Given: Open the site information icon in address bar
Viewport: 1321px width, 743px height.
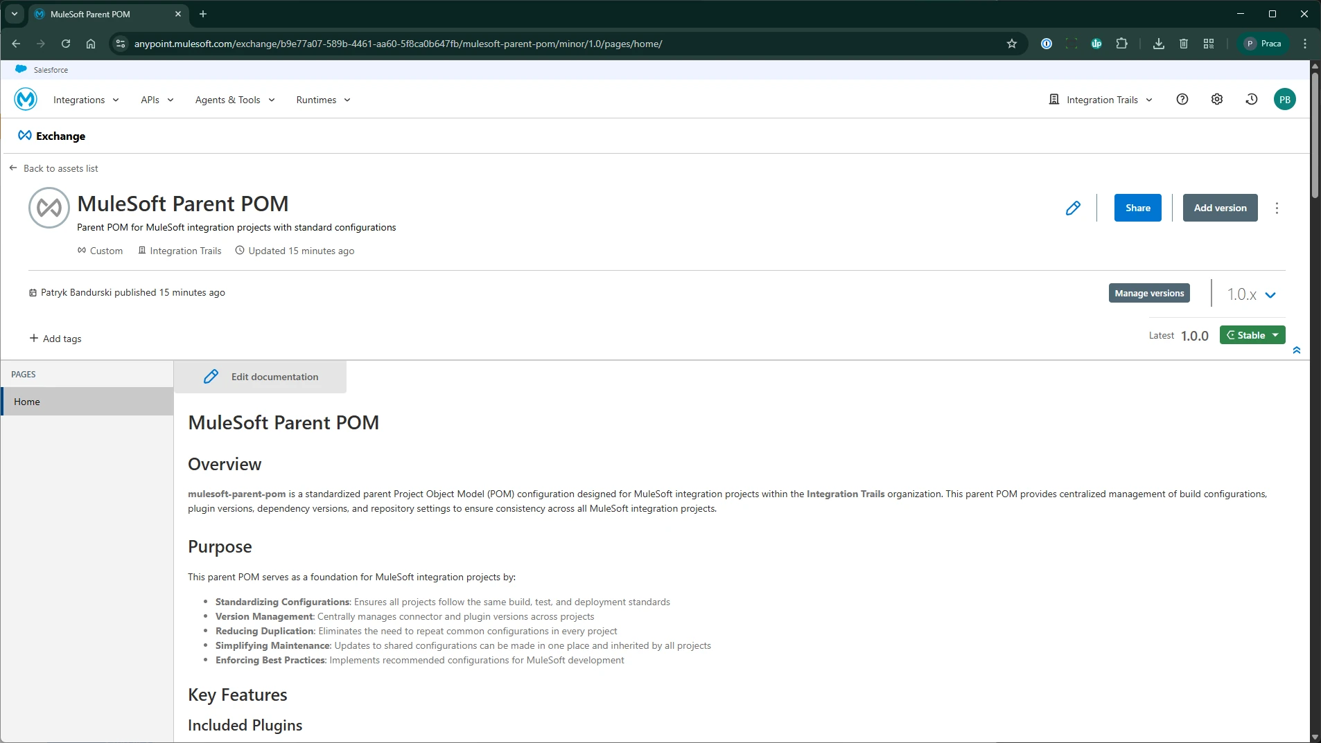Looking at the screenshot, I should coord(121,44).
